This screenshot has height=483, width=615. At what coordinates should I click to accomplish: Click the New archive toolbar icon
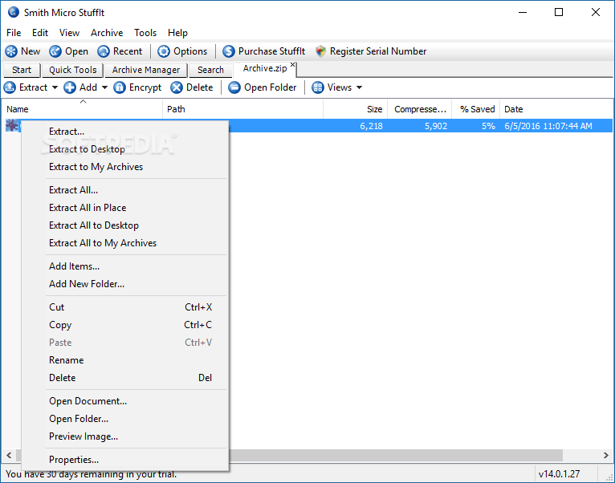11,51
